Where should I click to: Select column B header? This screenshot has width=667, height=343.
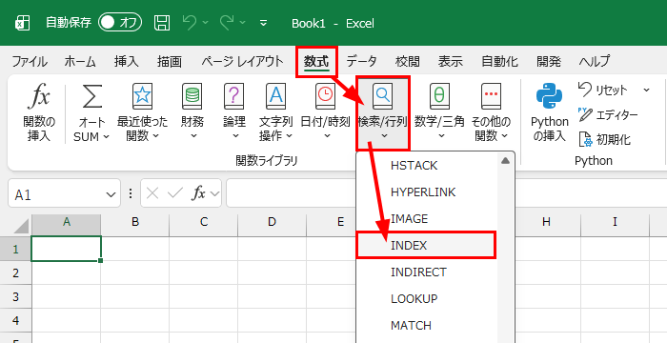[135, 225]
